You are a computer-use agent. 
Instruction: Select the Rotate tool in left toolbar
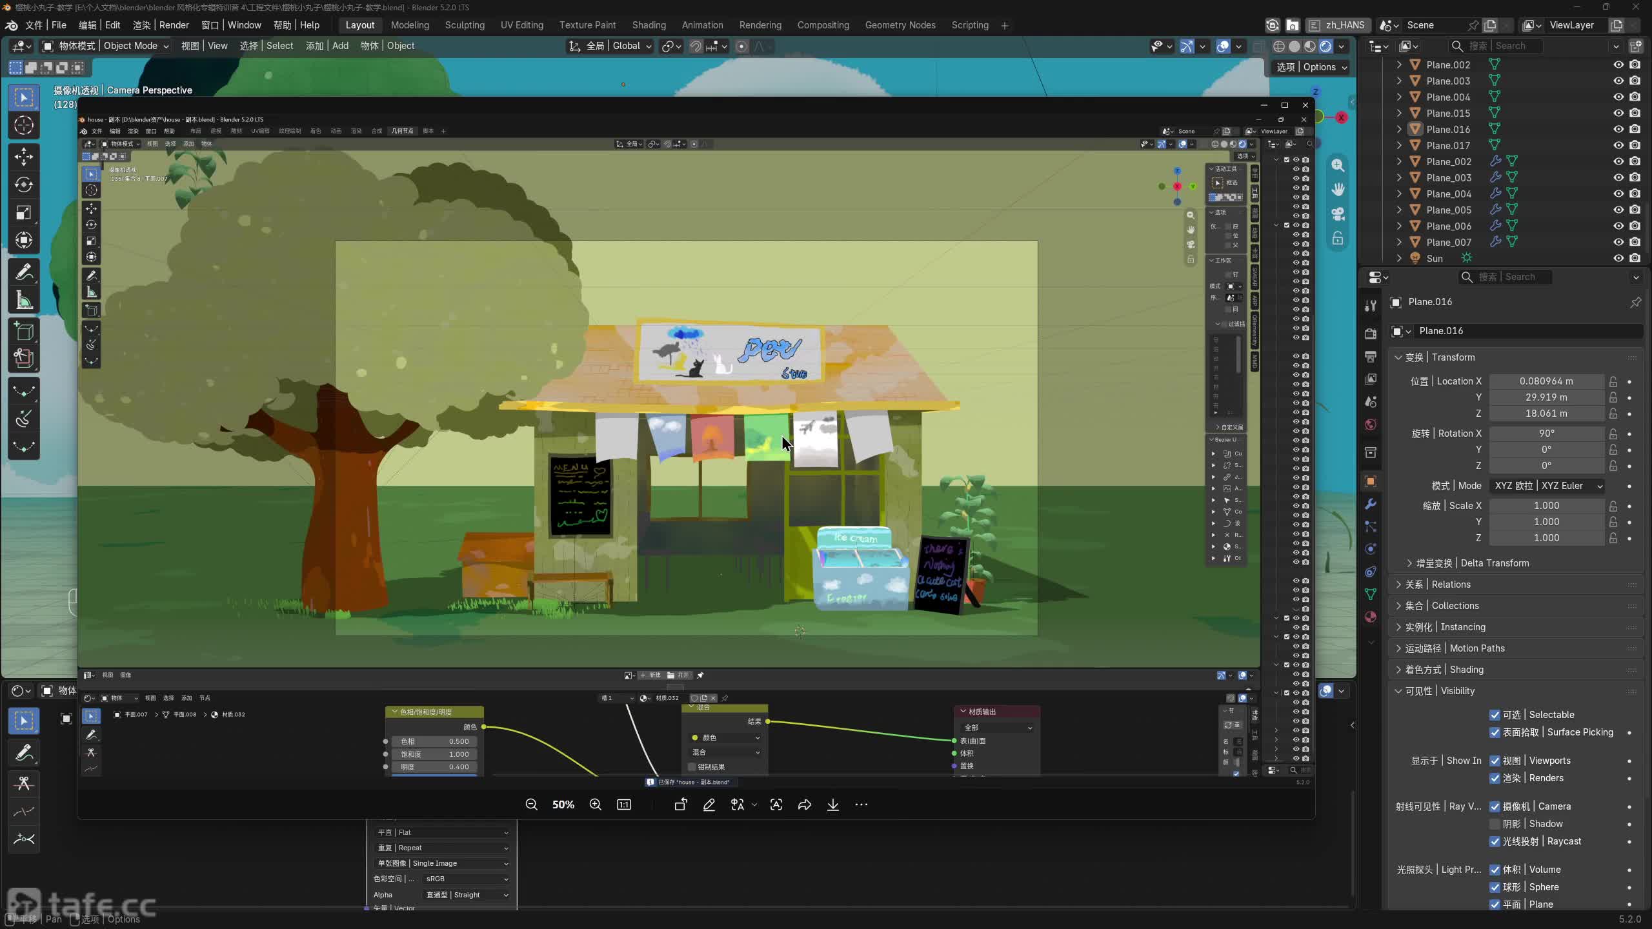point(24,185)
